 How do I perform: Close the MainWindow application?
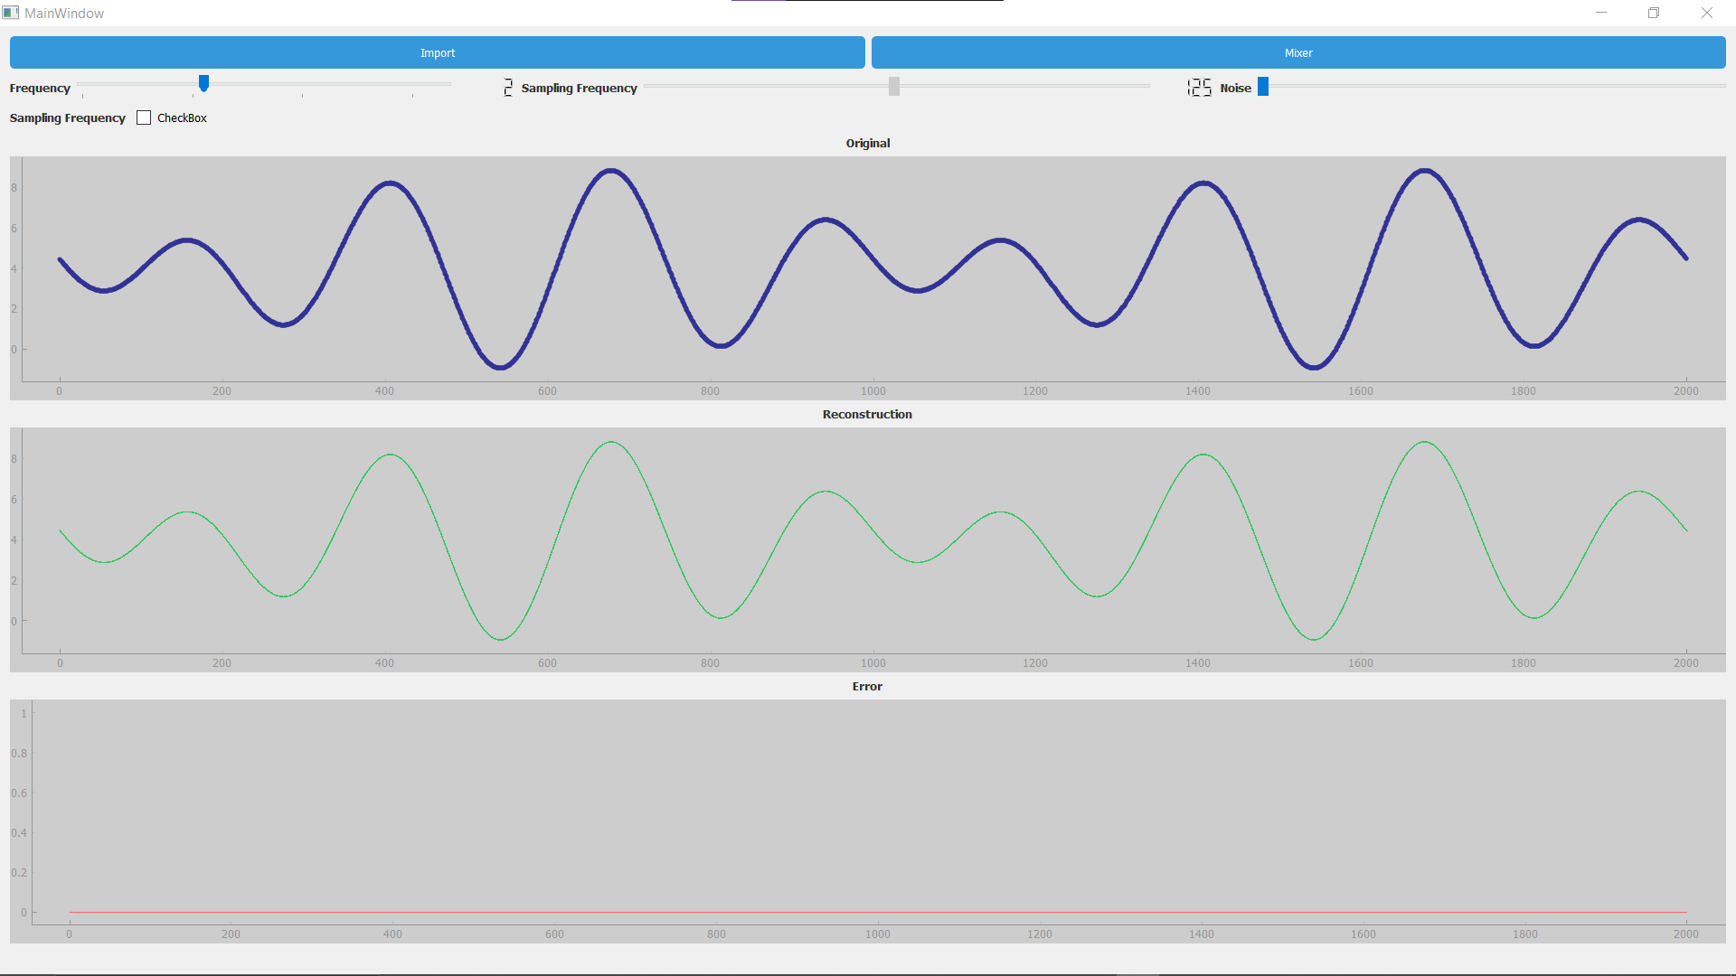[1706, 13]
